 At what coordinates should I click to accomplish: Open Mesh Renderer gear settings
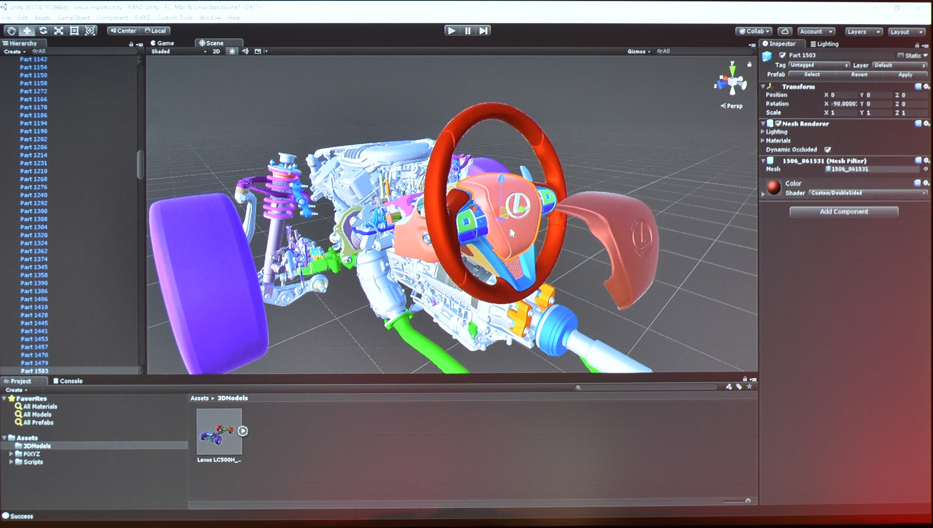926,123
